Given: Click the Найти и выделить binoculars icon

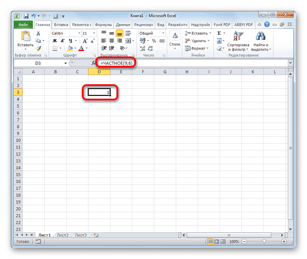Looking at the screenshot, I should 260,35.
